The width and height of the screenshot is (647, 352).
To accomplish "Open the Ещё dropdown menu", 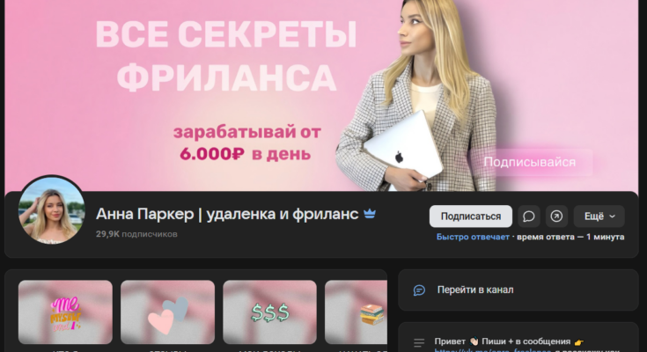I will pos(599,216).
